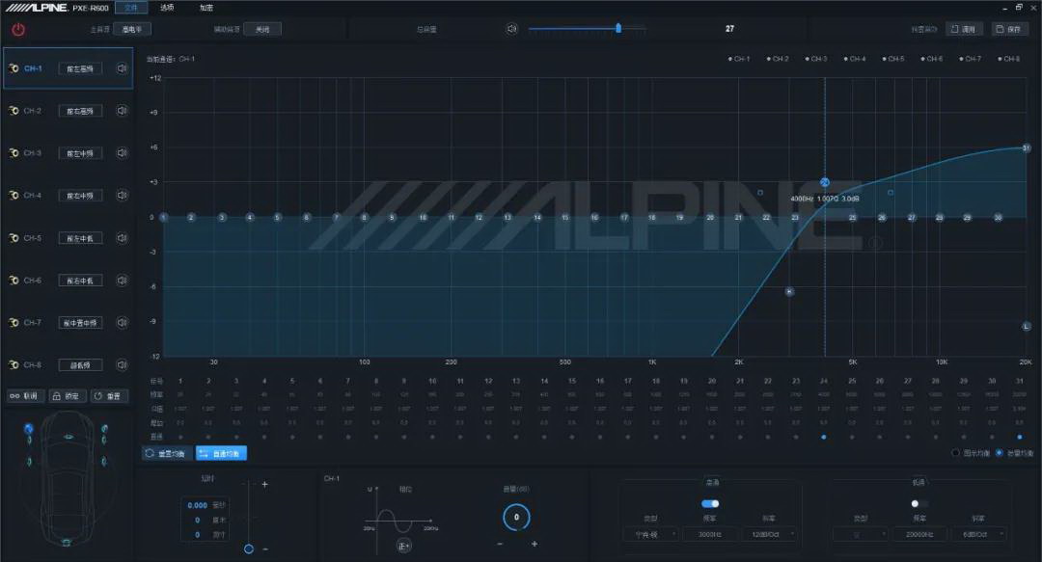Toggle bypass dot for EQ band 24
Viewport: 1042px width, 562px height.
pos(824,437)
